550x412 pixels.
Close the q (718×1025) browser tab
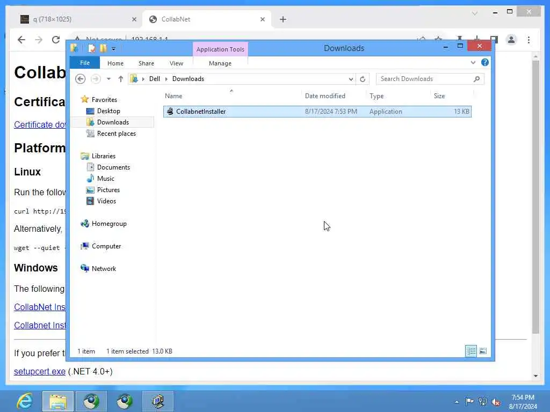[x=134, y=19]
